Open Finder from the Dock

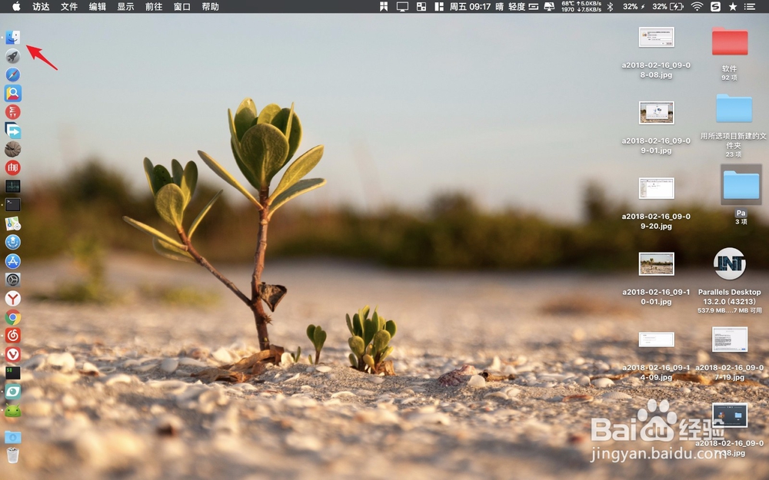point(13,37)
